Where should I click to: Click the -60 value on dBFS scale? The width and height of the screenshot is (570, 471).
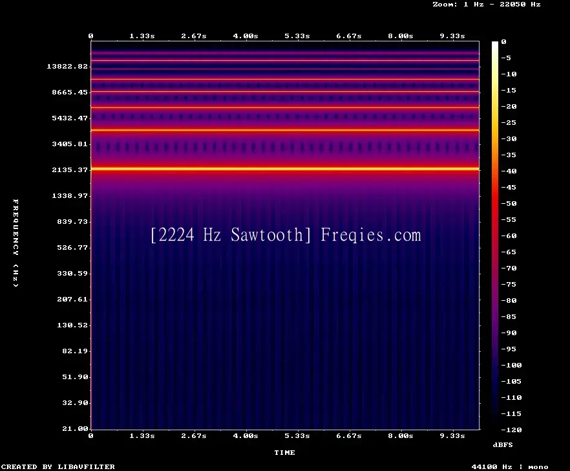tap(509, 236)
